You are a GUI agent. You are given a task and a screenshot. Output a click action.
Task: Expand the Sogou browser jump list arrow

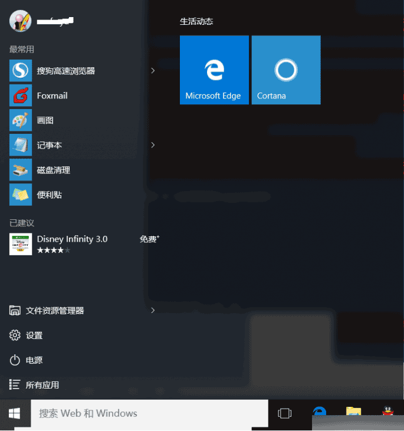153,71
